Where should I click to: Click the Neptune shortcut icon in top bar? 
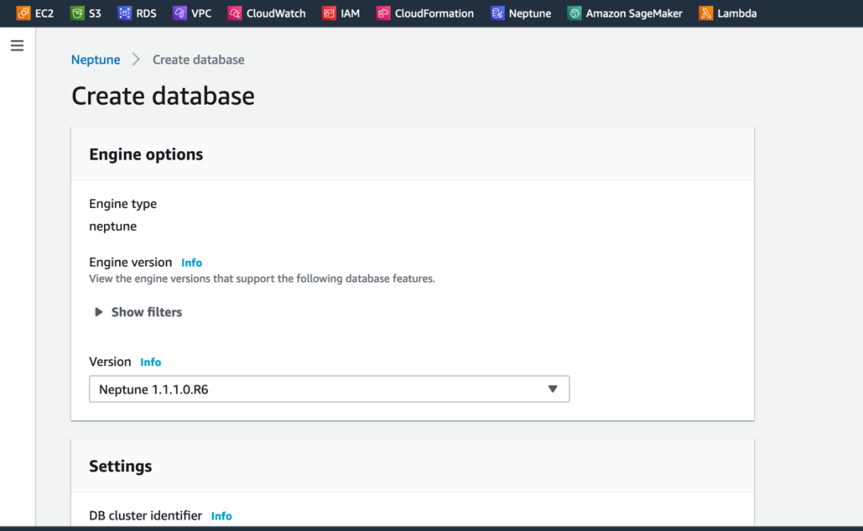(x=497, y=14)
